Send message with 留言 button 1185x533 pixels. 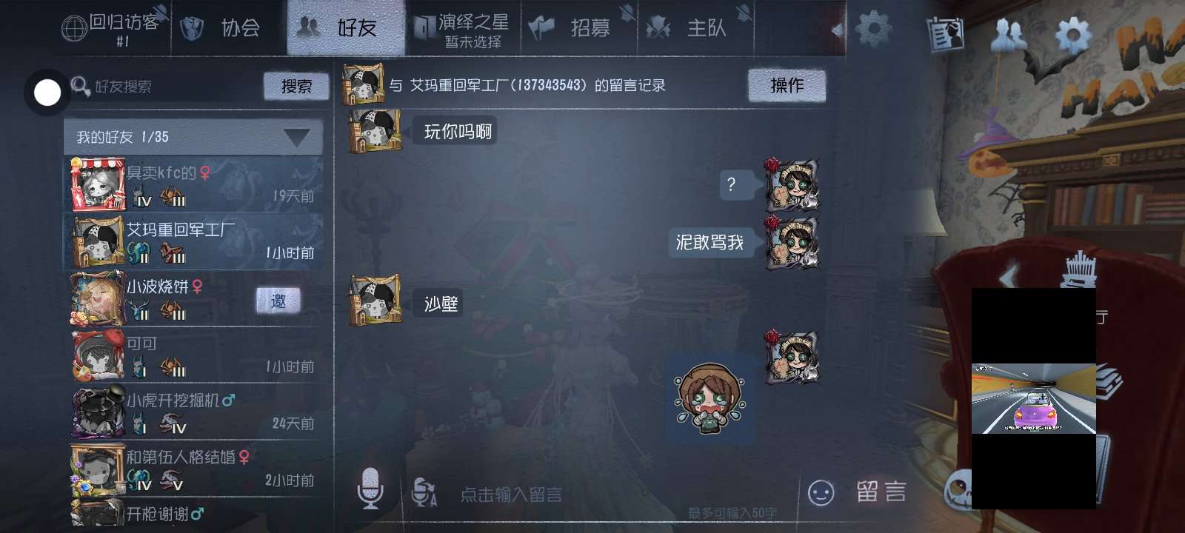pos(881,492)
